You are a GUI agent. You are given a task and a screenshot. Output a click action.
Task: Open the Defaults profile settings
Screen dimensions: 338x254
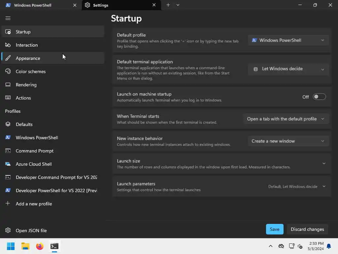[53, 124]
